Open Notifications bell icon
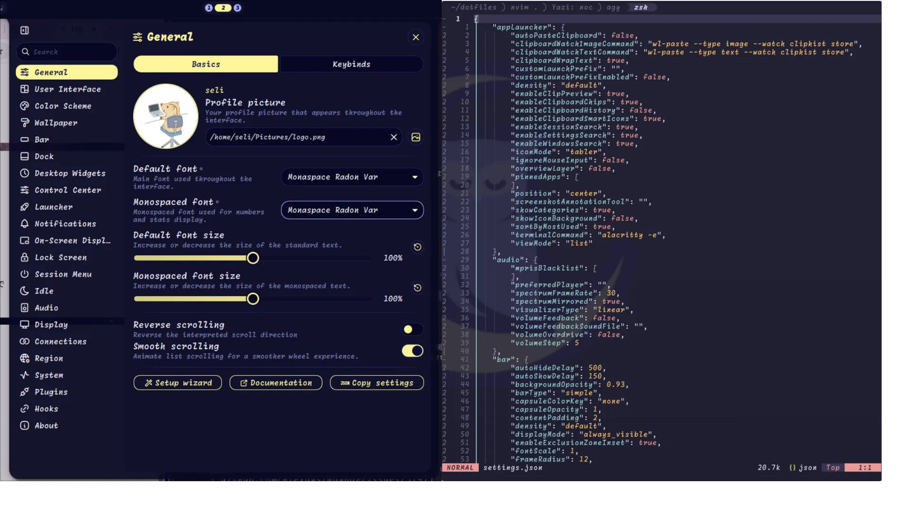 coord(25,223)
